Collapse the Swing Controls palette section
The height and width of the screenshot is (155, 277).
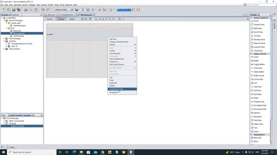251,54
